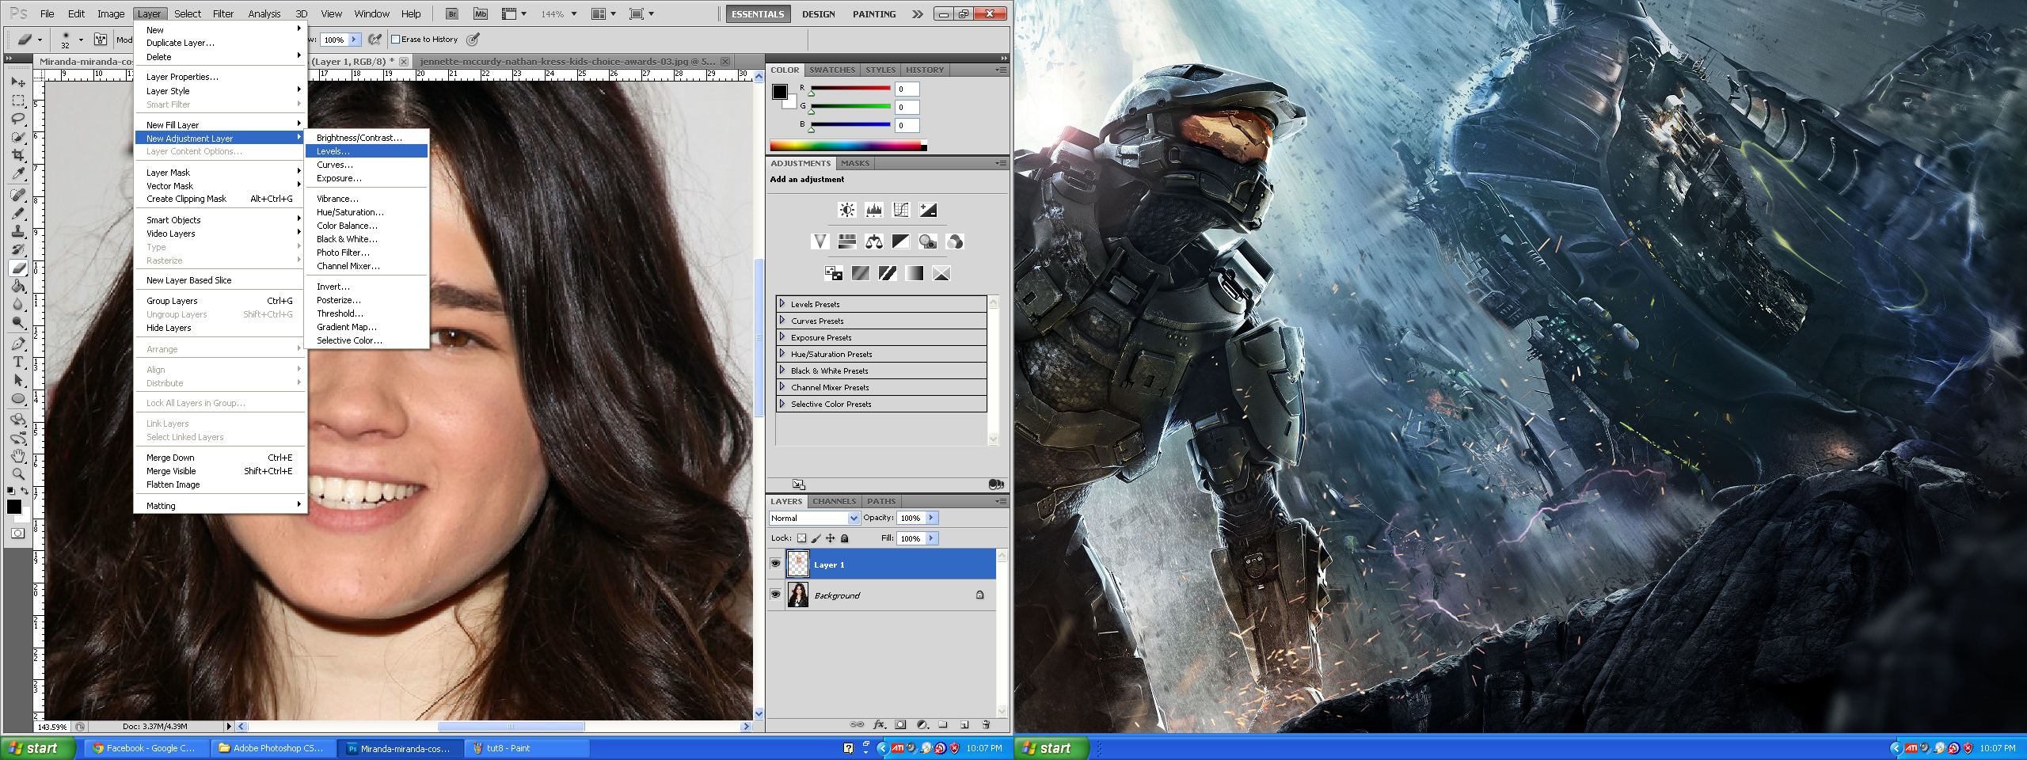2027x760 pixels.
Task: Select the Eyedropper tool
Action: 18,173
